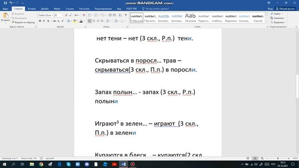Apply the font color
Viewport: 299px width, 168px height.
click(81, 21)
